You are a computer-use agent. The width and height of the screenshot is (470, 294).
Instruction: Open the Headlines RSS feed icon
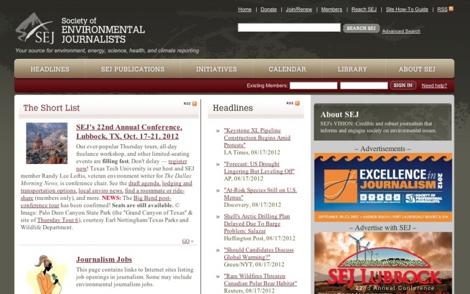tap(297, 103)
